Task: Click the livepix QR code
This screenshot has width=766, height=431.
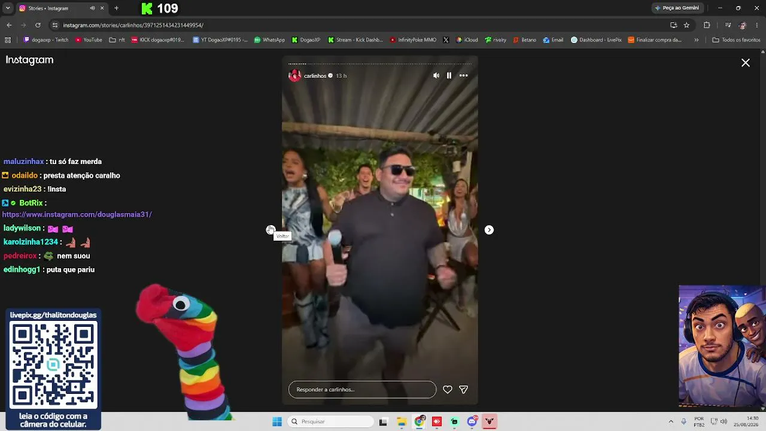Action: pos(53,364)
